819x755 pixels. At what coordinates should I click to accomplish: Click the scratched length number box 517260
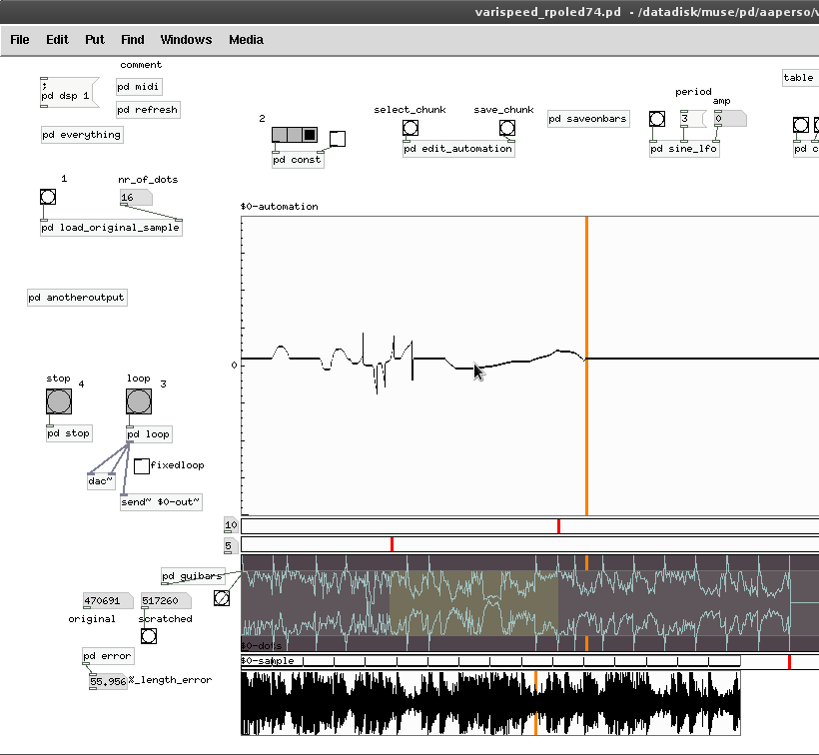[166, 601]
